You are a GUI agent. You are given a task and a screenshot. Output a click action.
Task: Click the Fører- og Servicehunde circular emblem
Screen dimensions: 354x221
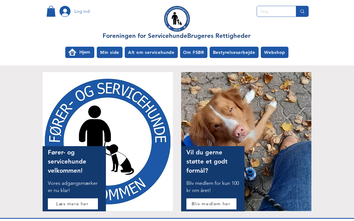click(x=108, y=142)
